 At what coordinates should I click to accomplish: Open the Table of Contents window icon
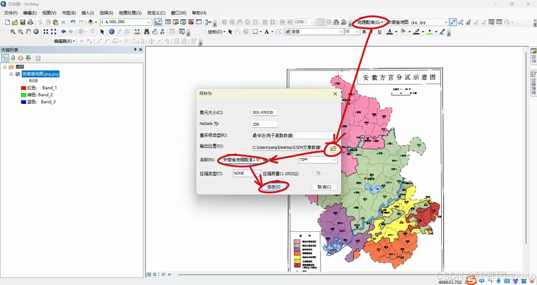[168, 22]
